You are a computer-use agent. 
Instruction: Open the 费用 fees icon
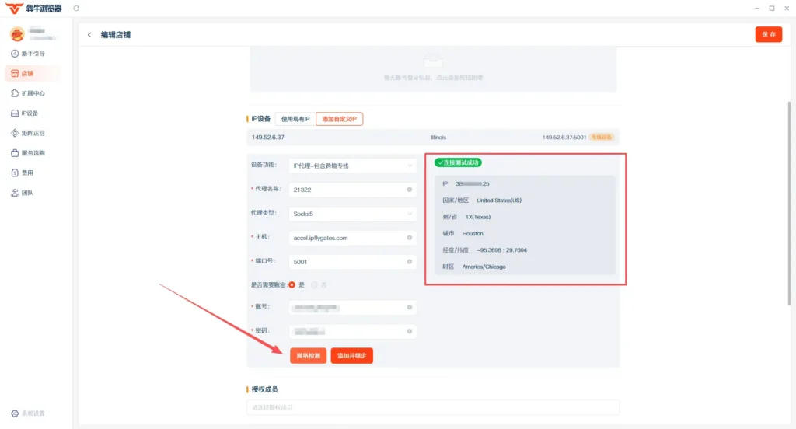[x=15, y=173]
